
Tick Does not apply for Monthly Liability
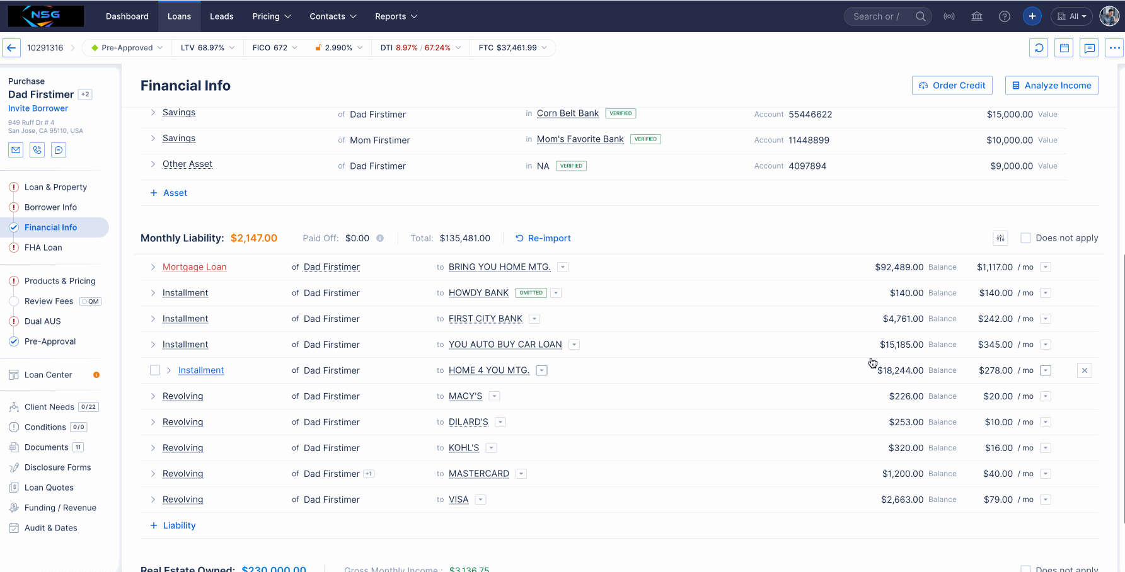[x=1025, y=238]
